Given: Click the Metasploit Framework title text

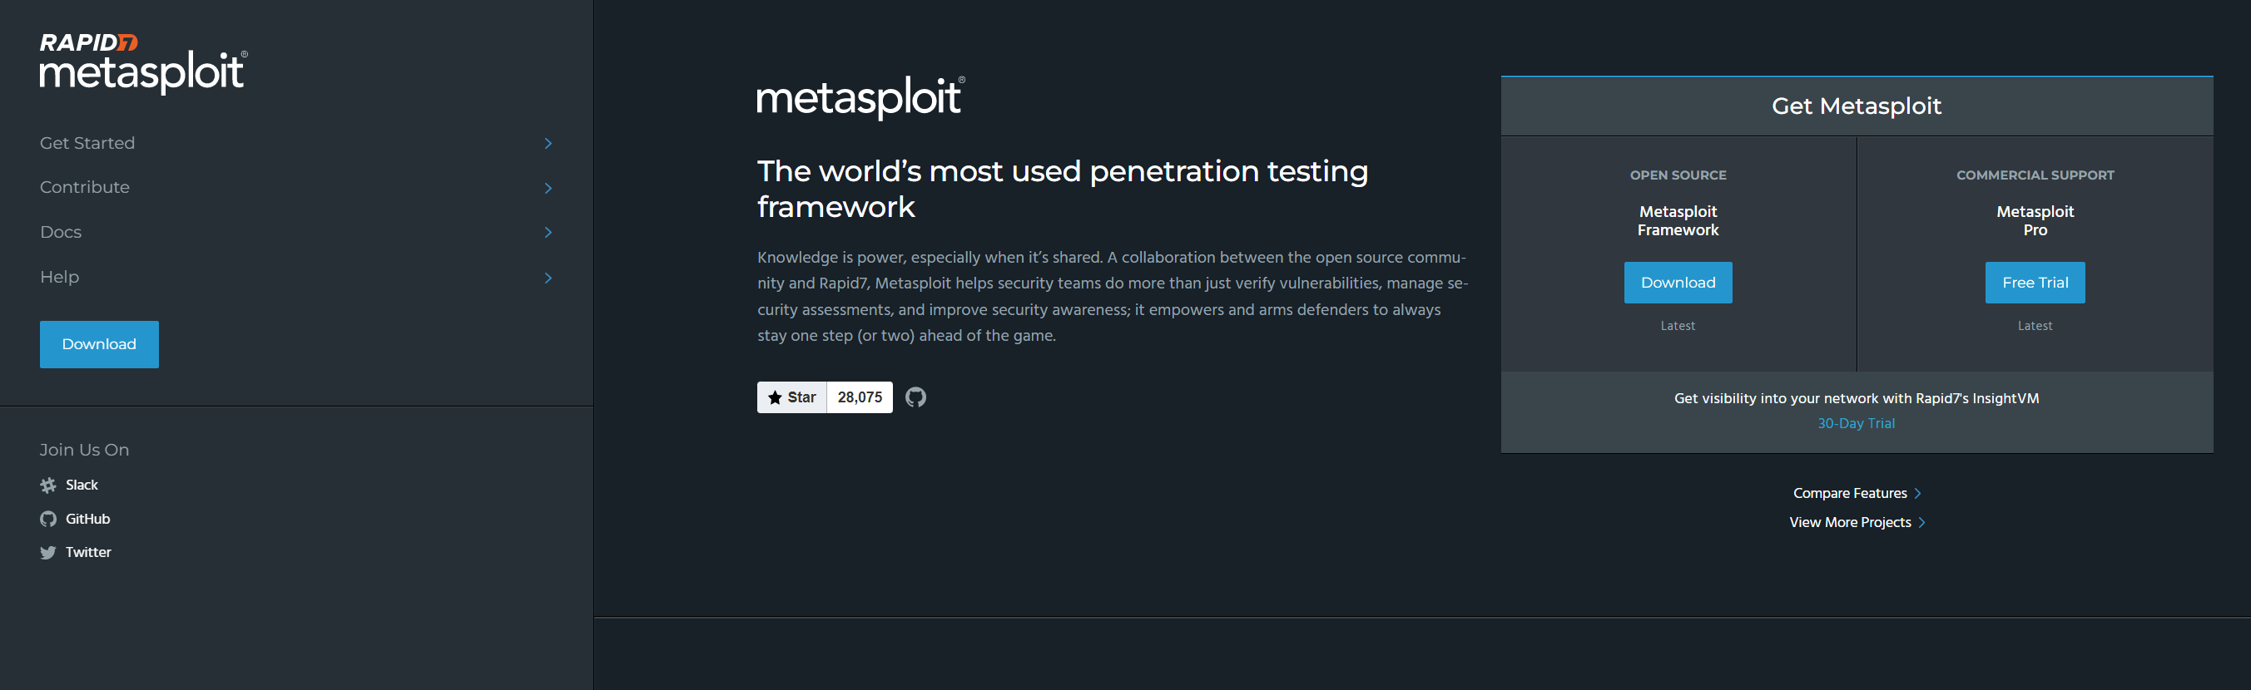Looking at the screenshot, I should tap(1678, 220).
